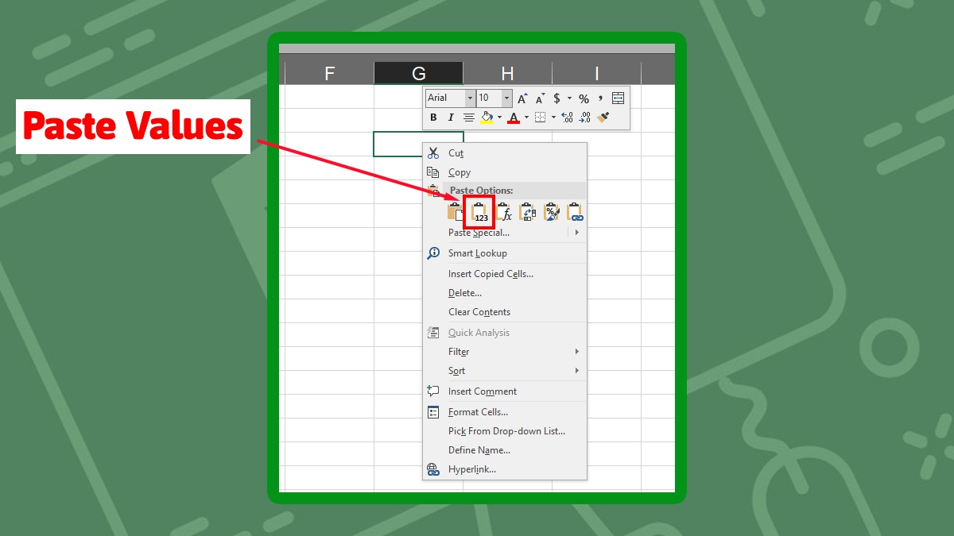The width and height of the screenshot is (954, 536).
Task: Choose Delete… from context menu
Action: [505, 293]
